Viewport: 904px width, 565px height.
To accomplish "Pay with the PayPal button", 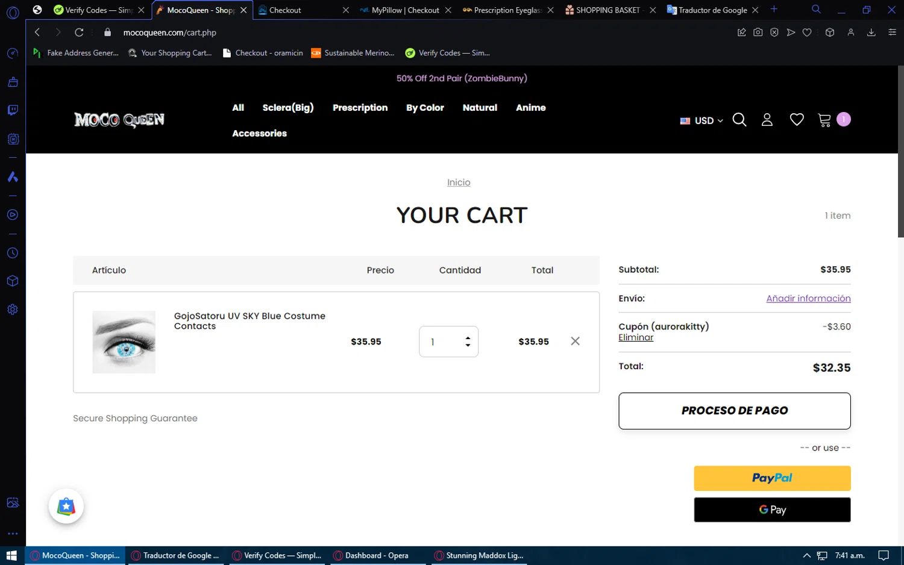I will tap(772, 478).
